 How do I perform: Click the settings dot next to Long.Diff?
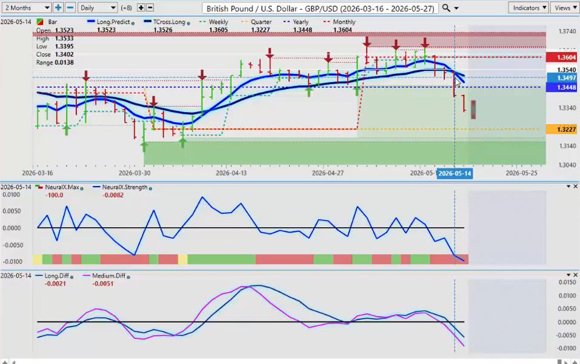(x=72, y=277)
